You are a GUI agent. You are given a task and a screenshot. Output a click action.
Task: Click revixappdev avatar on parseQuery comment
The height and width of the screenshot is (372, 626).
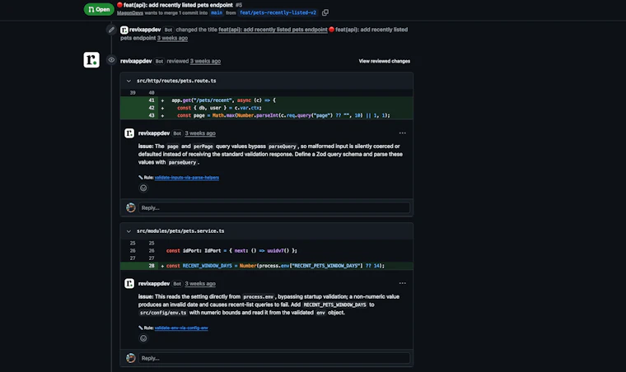129,133
